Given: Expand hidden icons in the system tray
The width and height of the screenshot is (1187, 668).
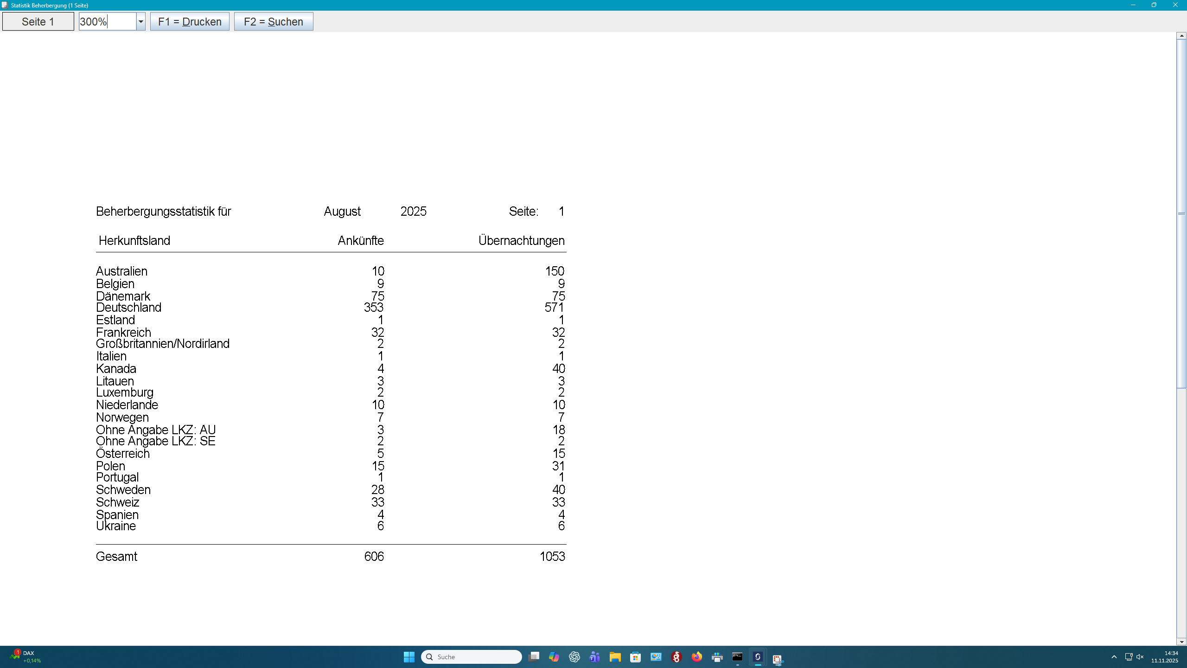Looking at the screenshot, I should tap(1114, 657).
